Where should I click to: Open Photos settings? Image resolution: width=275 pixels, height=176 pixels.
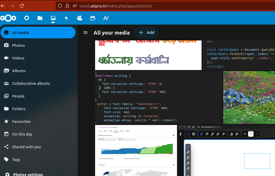point(38,174)
